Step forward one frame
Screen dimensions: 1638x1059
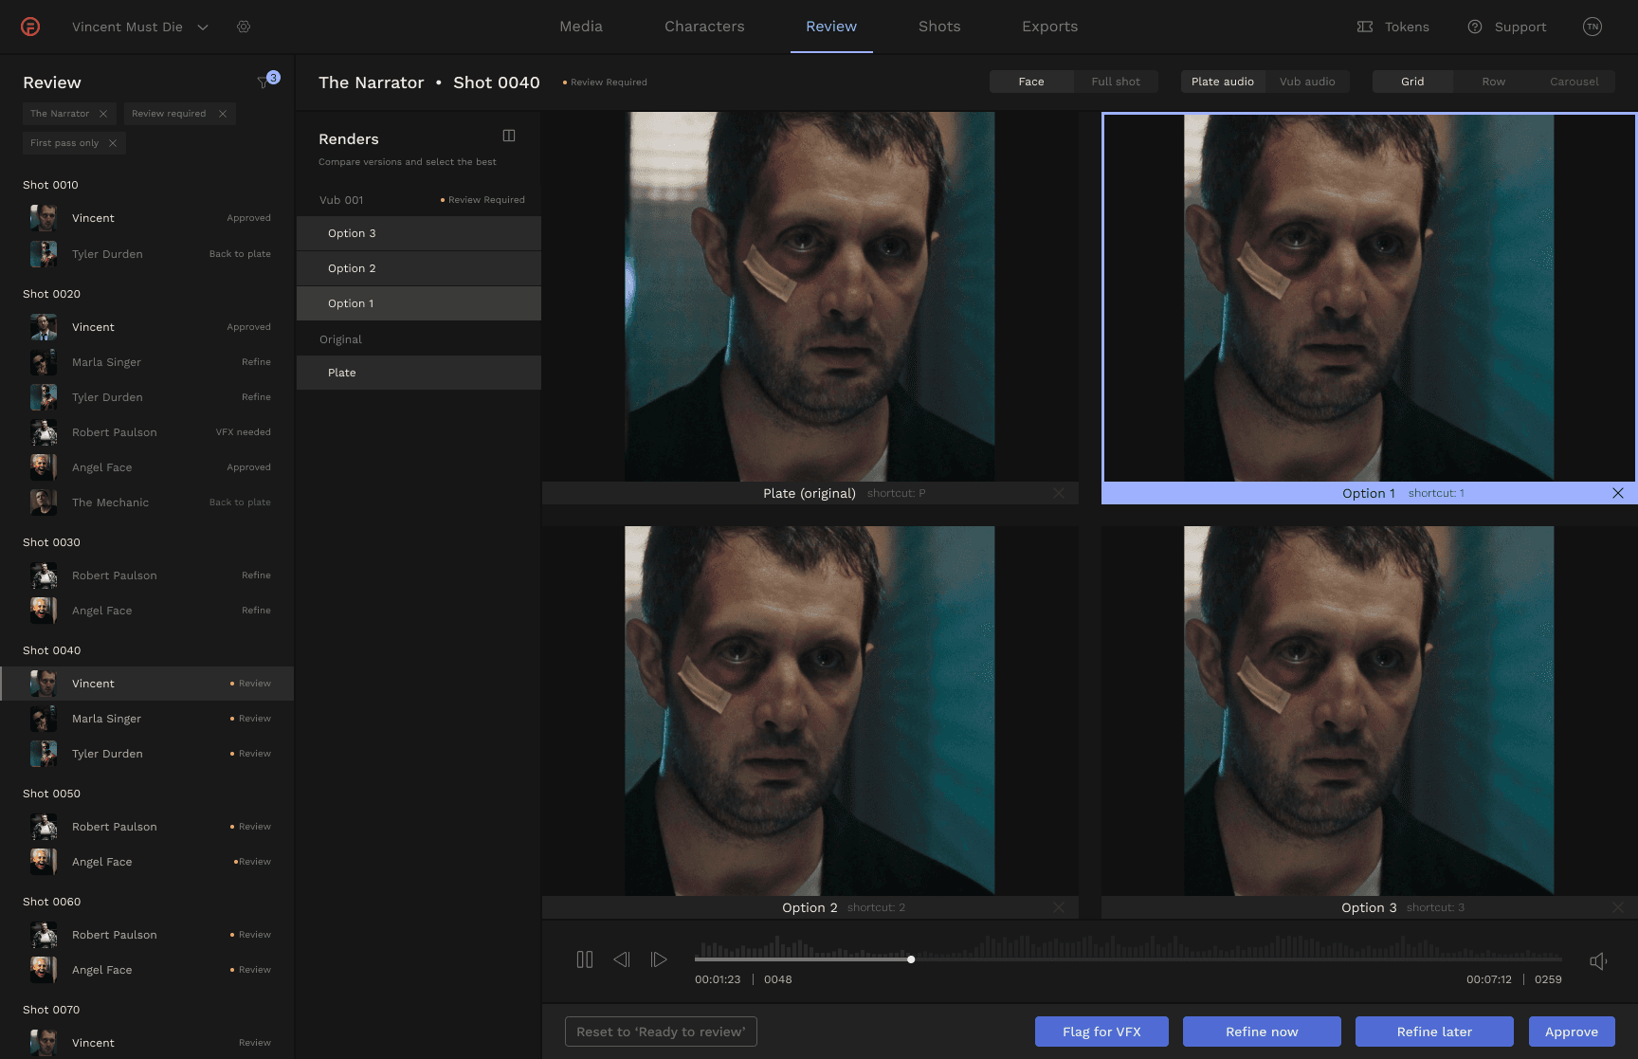[x=659, y=959]
